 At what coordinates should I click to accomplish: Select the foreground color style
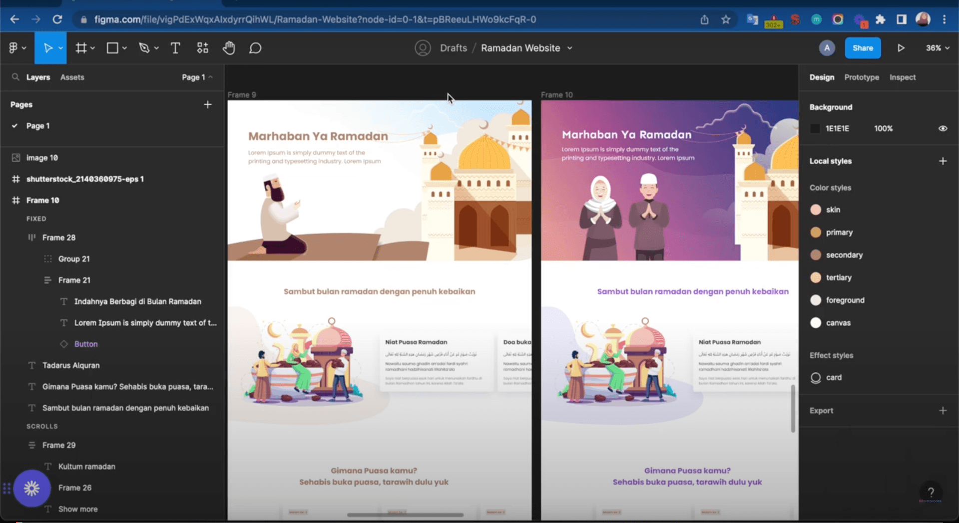tap(837, 300)
